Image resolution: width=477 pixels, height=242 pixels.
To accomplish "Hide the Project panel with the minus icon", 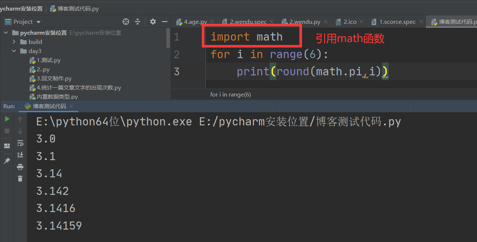I will [164, 22].
